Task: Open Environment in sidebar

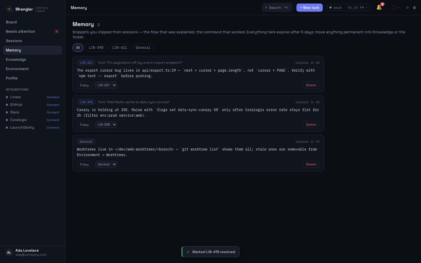Action: coord(32,69)
